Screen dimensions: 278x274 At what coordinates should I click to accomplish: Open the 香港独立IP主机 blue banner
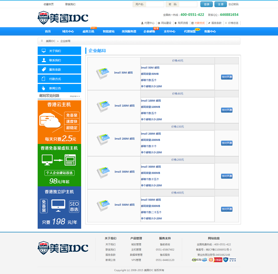point(59,207)
